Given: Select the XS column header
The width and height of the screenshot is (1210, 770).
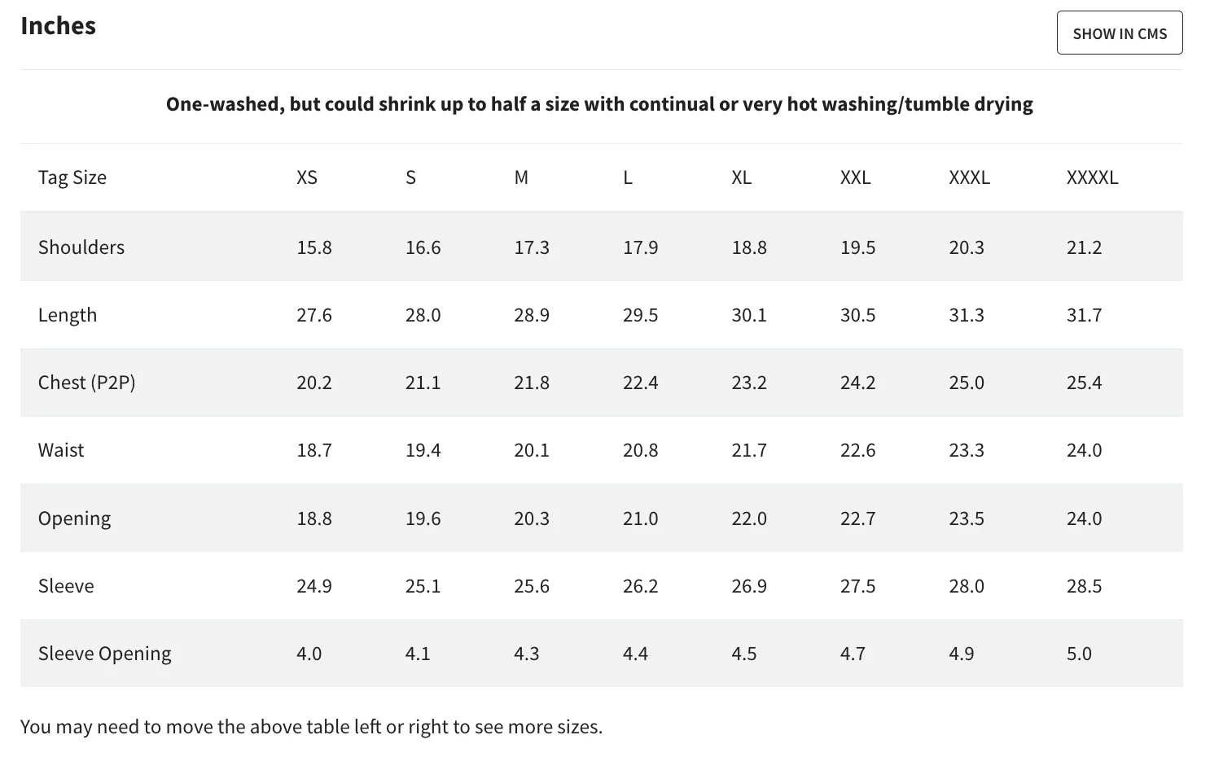Looking at the screenshot, I should [x=307, y=177].
